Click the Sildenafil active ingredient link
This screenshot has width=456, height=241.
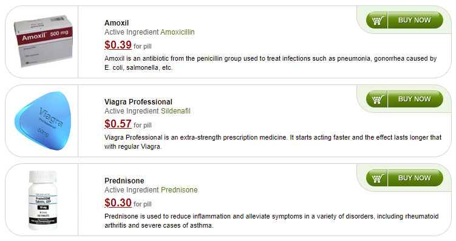tap(175, 111)
